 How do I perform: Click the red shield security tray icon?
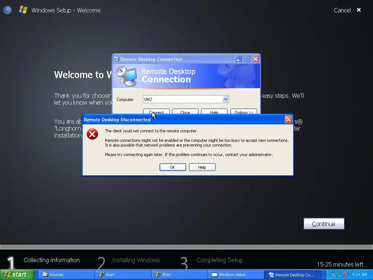tap(346, 275)
